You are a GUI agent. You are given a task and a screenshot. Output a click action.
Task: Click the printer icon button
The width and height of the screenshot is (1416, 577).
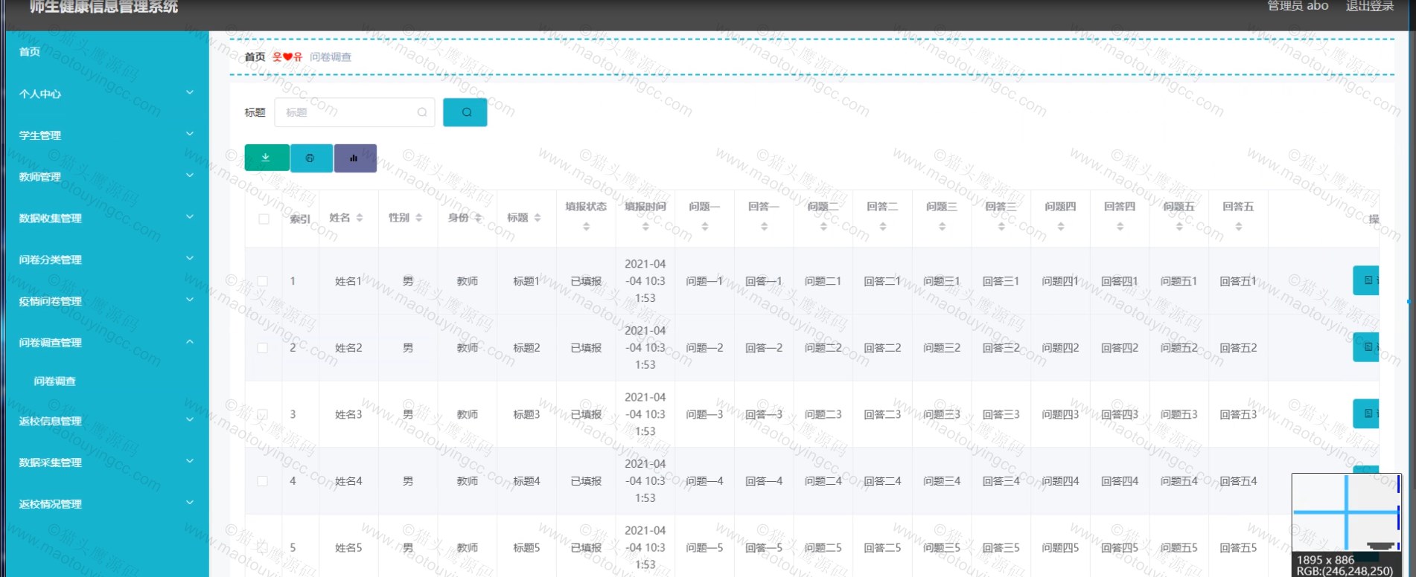311,158
